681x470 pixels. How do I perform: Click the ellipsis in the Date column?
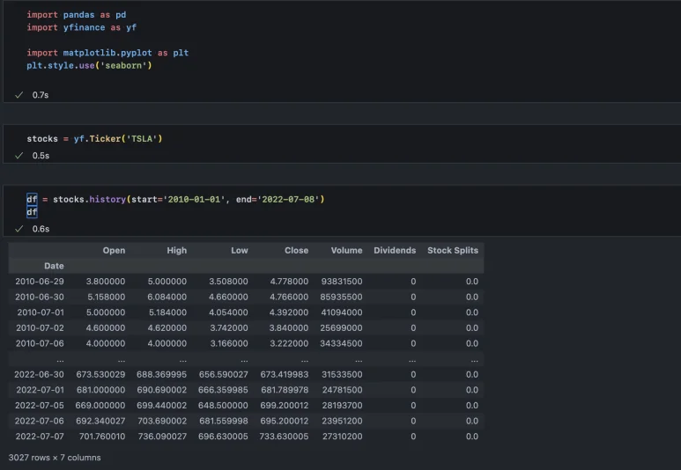58,359
